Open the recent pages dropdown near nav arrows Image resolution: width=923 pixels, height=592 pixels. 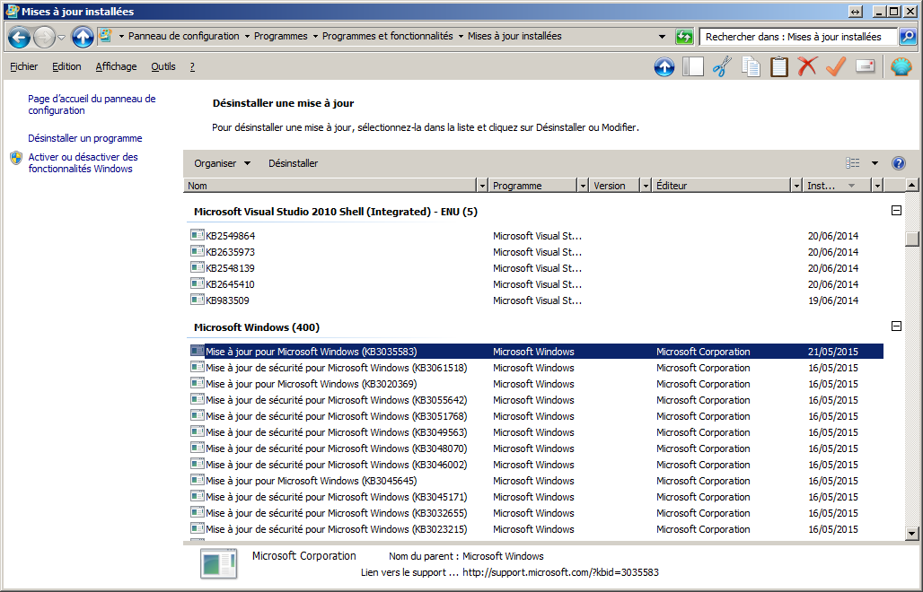(x=61, y=38)
